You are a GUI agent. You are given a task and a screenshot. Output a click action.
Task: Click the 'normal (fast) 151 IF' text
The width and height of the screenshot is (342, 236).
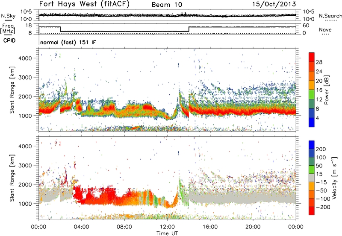click(68, 42)
